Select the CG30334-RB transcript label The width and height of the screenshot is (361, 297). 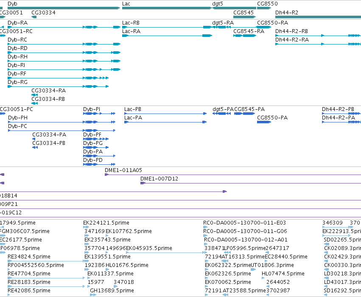(x=48, y=99)
